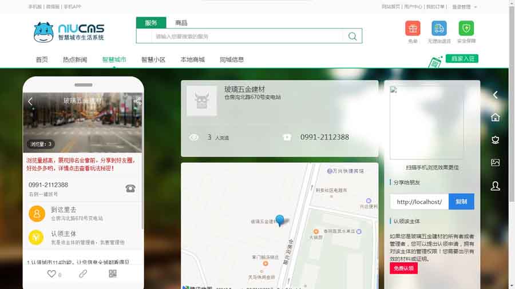Click the blue location pin on the map
Screen dimensions: 515x289
click(280, 220)
